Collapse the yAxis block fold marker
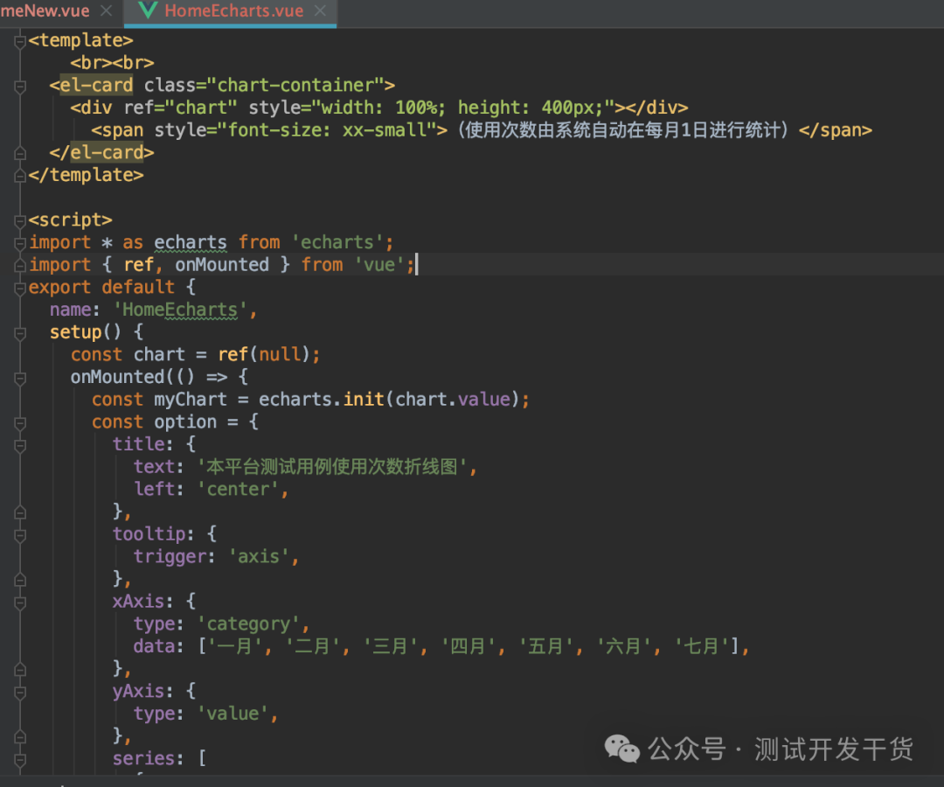This screenshot has width=944, height=787. point(18,691)
